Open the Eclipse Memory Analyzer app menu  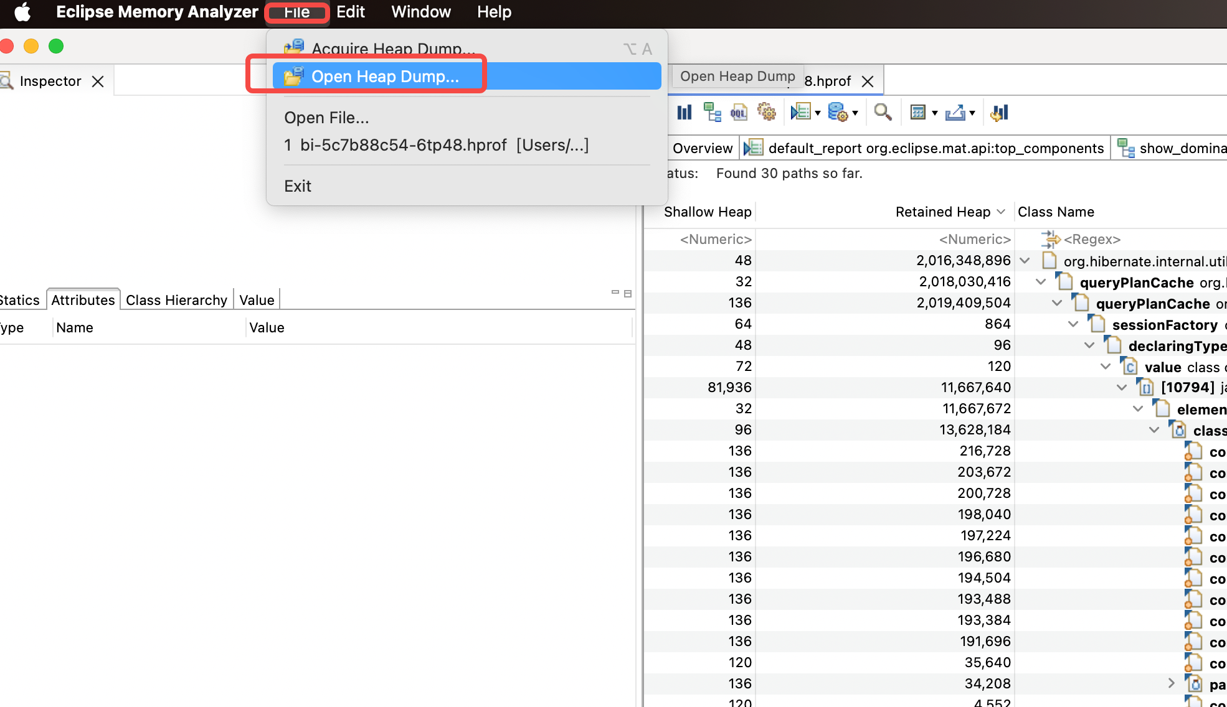click(x=157, y=12)
